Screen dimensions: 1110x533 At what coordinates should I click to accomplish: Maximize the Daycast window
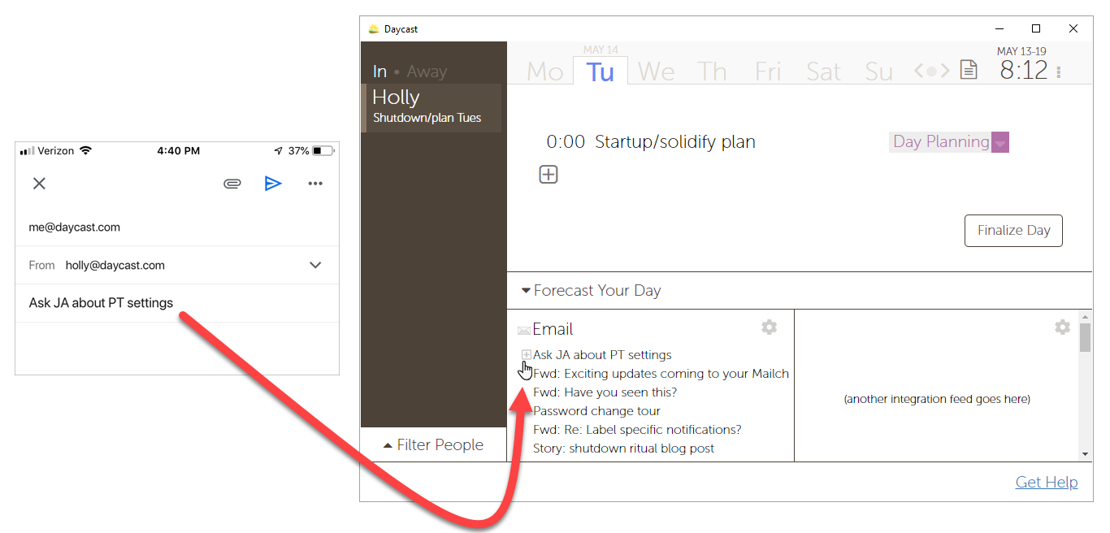tap(1036, 28)
